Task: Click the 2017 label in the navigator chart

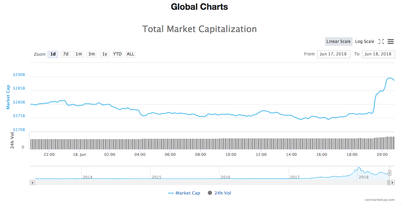Action: tap(295, 177)
